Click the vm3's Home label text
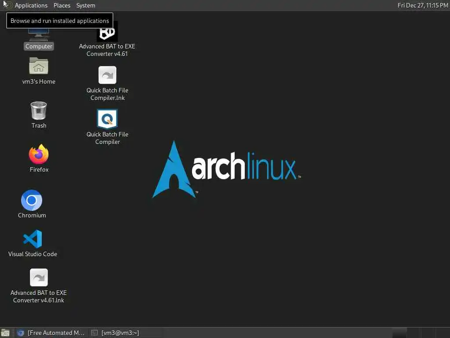 pyautogui.click(x=39, y=81)
